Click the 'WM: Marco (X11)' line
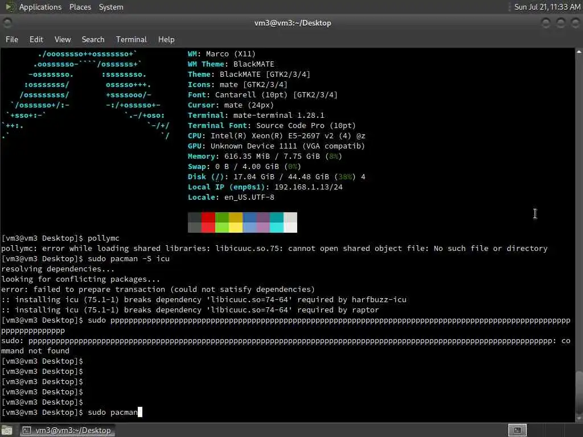 221,54
